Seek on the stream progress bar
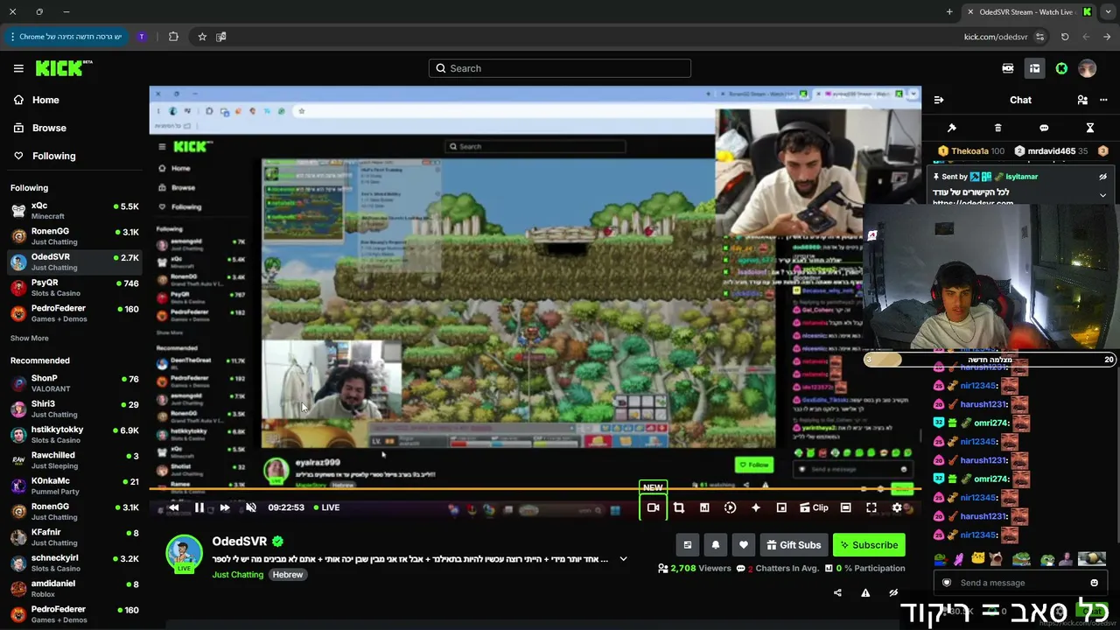The image size is (1120, 630). (534, 489)
